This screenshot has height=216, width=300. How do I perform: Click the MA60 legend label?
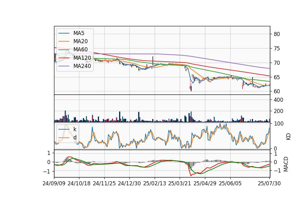pos(80,49)
